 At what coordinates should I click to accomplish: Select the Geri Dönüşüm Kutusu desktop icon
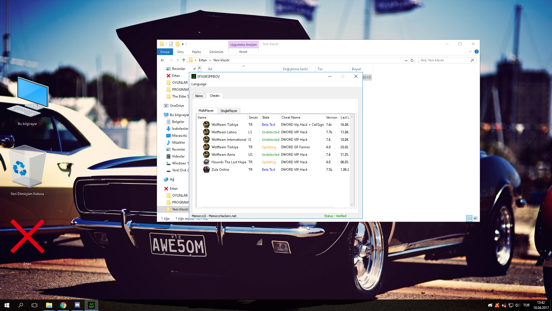coord(27,170)
